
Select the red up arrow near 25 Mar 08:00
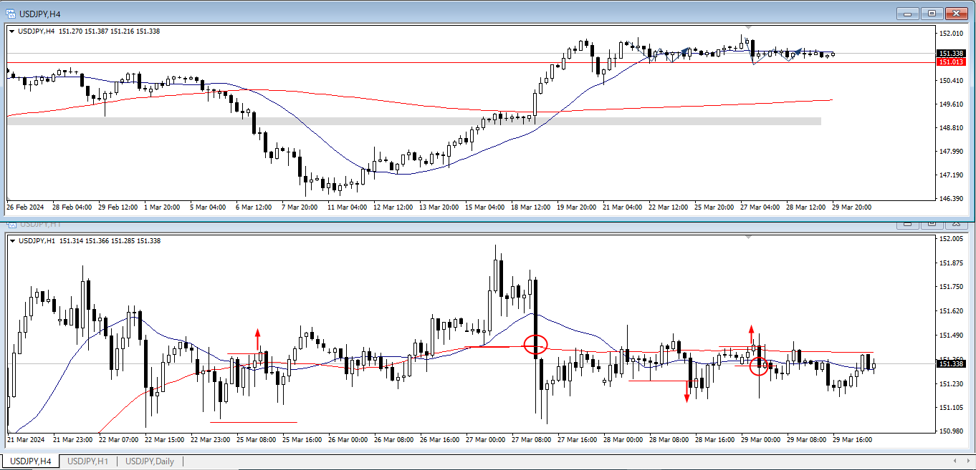257,338
